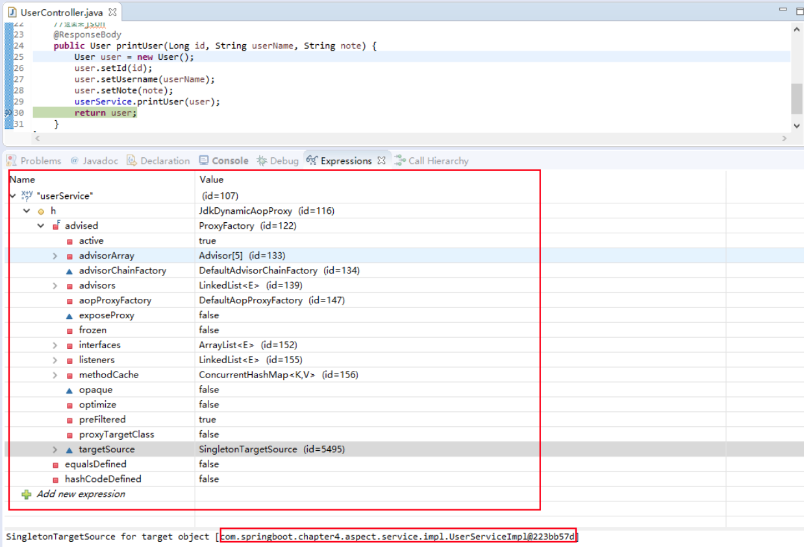Click the Value column header
Viewport: 804px width, 547px height.
point(211,179)
